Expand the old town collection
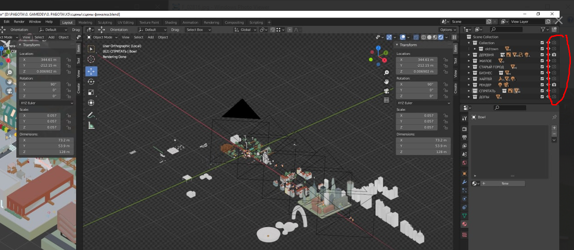The width and height of the screenshot is (574, 250). tap(475, 49)
